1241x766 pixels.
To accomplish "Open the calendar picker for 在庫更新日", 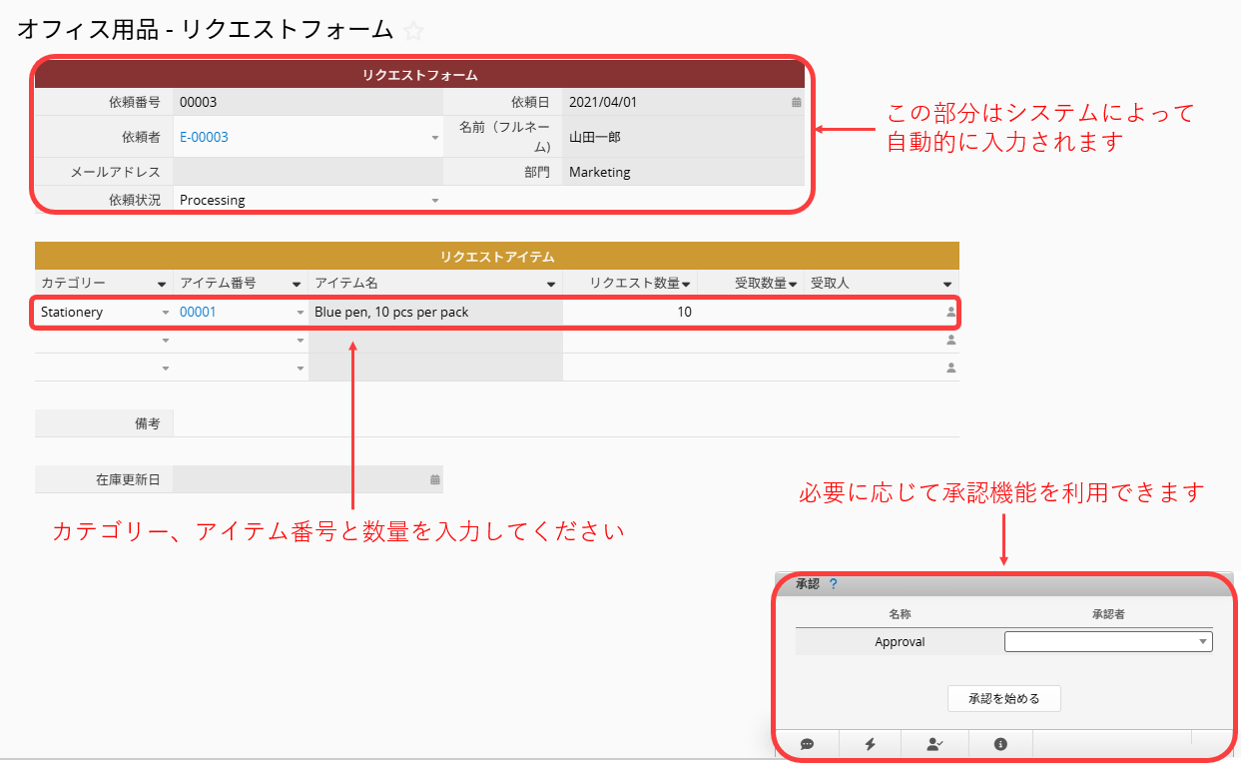I will [434, 479].
